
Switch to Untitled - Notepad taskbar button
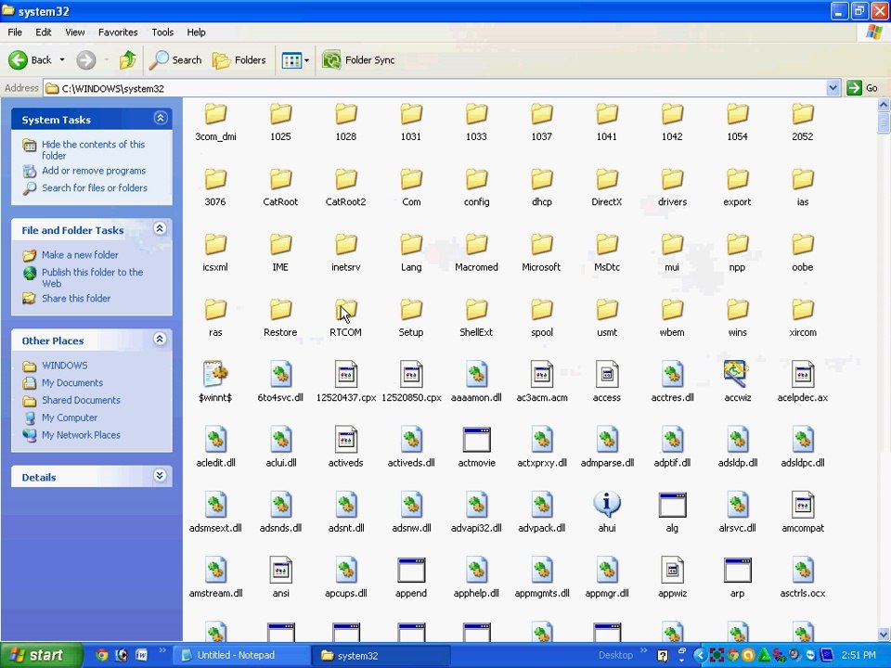(241, 655)
